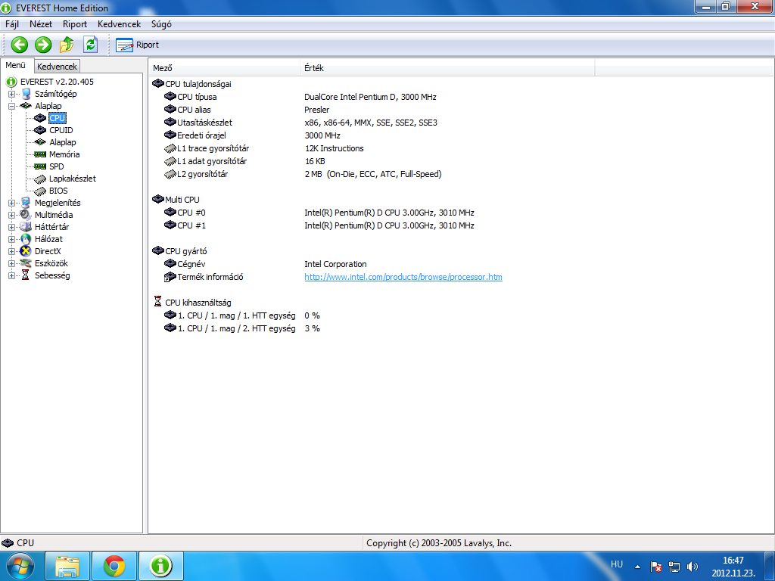Expand the Számítógép tree node

[x=11, y=94]
